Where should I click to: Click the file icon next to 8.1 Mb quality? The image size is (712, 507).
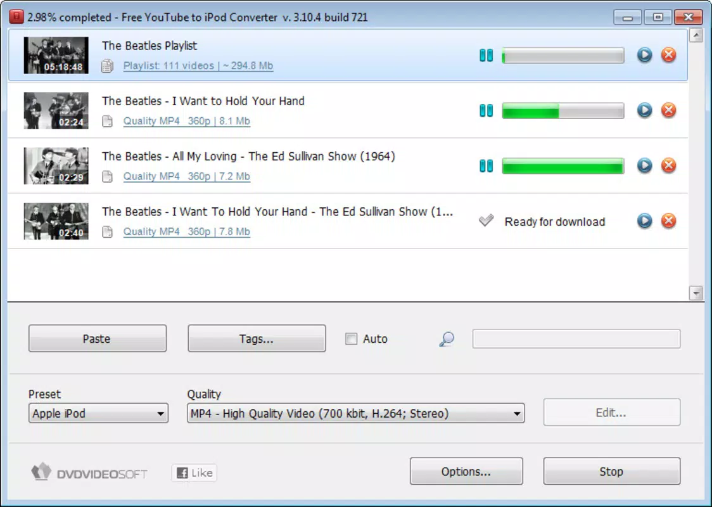coord(107,121)
